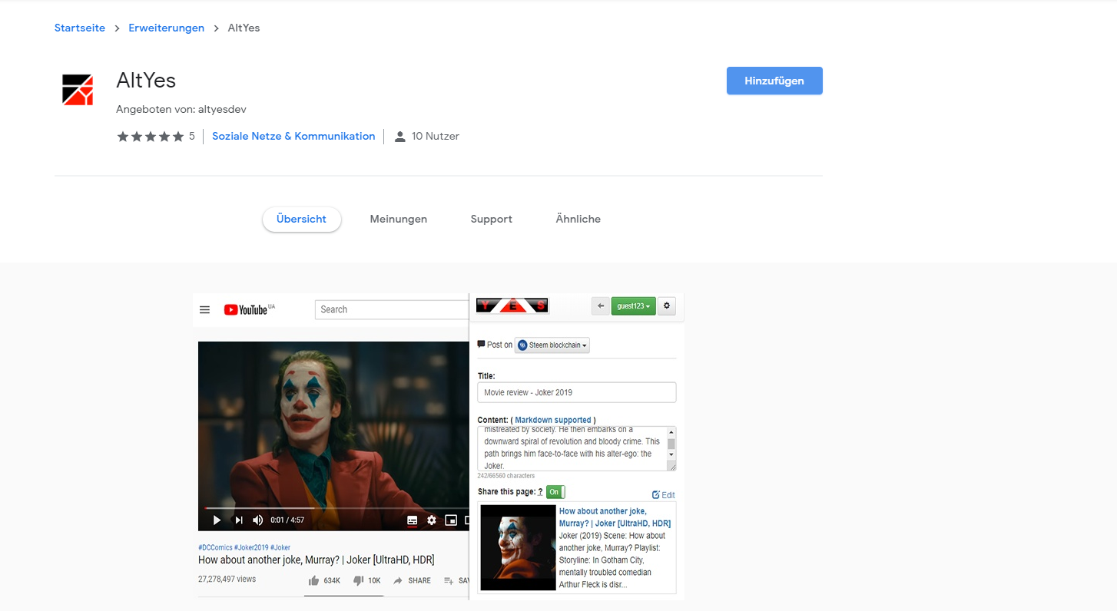Mute the video with the speaker icon
Screen dimensions: 1117x611
(258, 520)
